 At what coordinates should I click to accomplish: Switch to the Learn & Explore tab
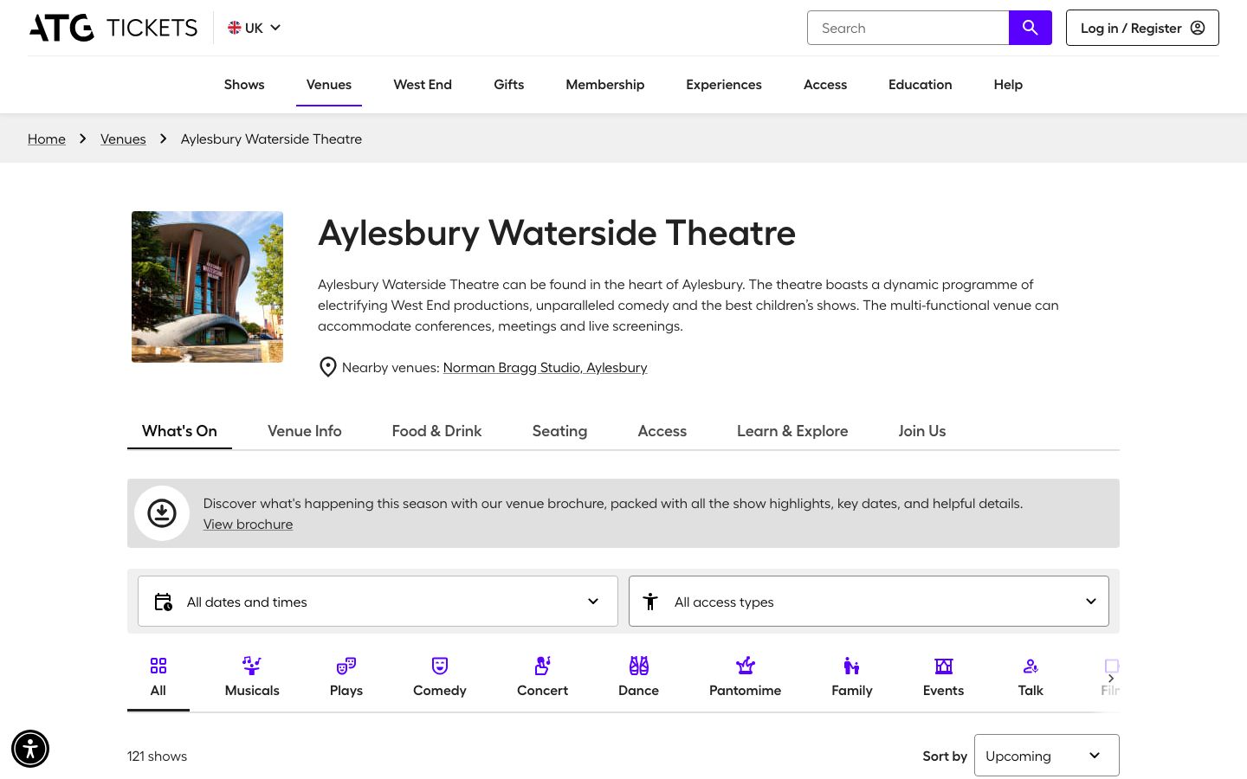[792, 431]
